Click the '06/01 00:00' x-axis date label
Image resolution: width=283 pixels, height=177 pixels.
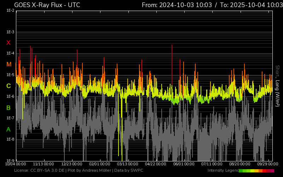[x=184, y=164]
